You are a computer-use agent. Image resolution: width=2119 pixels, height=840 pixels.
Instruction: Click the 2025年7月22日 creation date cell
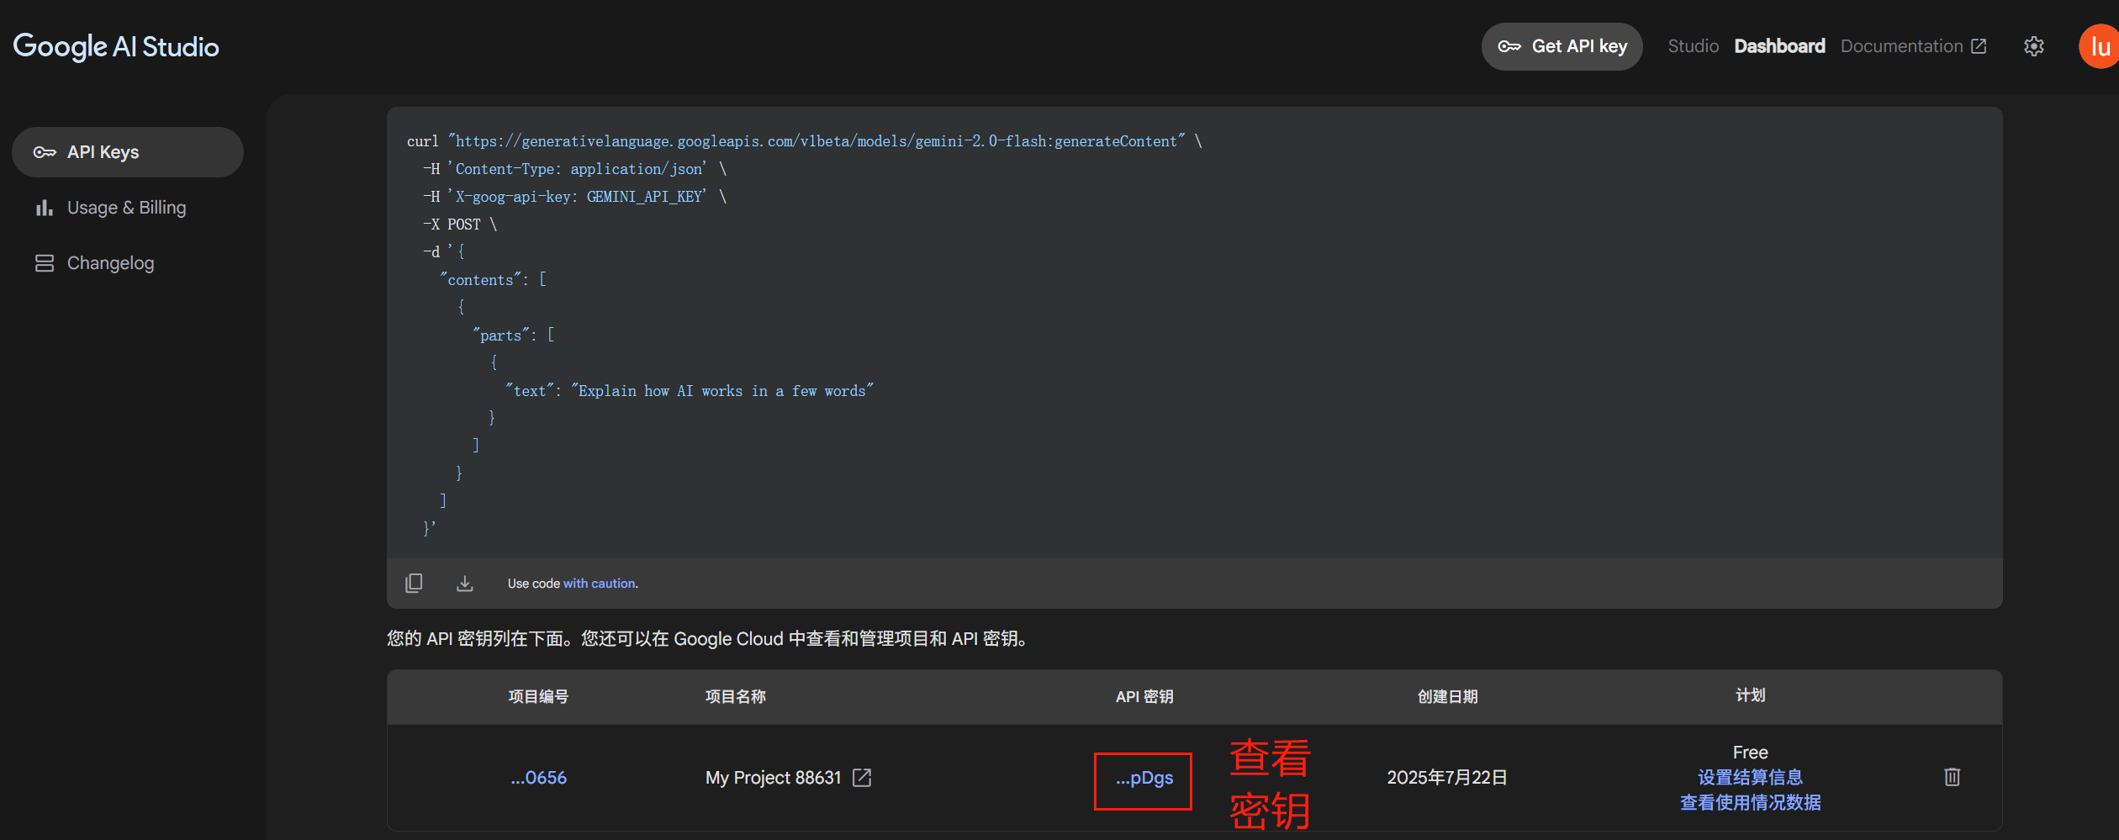[1447, 778]
